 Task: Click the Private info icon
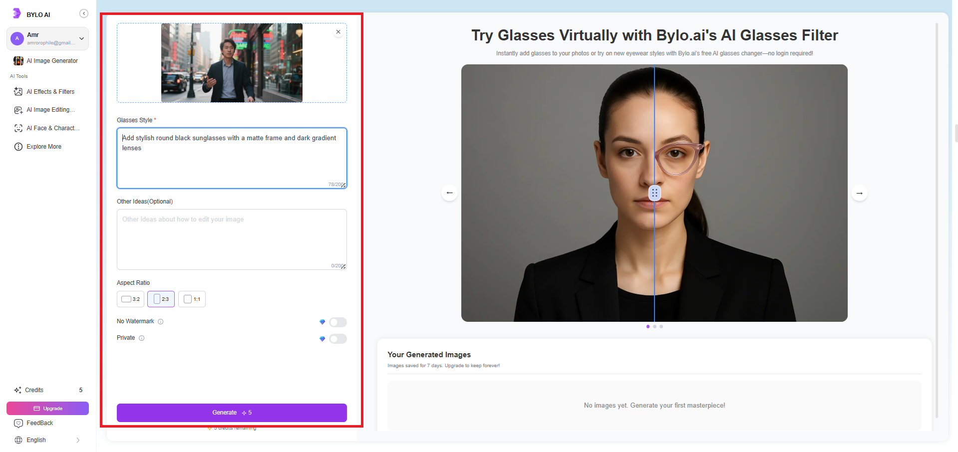pyautogui.click(x=142, y=338)
